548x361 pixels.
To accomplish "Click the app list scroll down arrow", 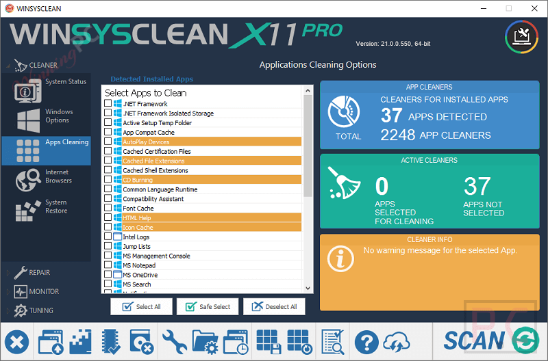I will [308, 288].
